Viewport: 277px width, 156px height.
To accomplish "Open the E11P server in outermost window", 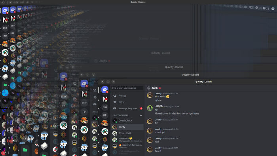I will coord(5,28).
